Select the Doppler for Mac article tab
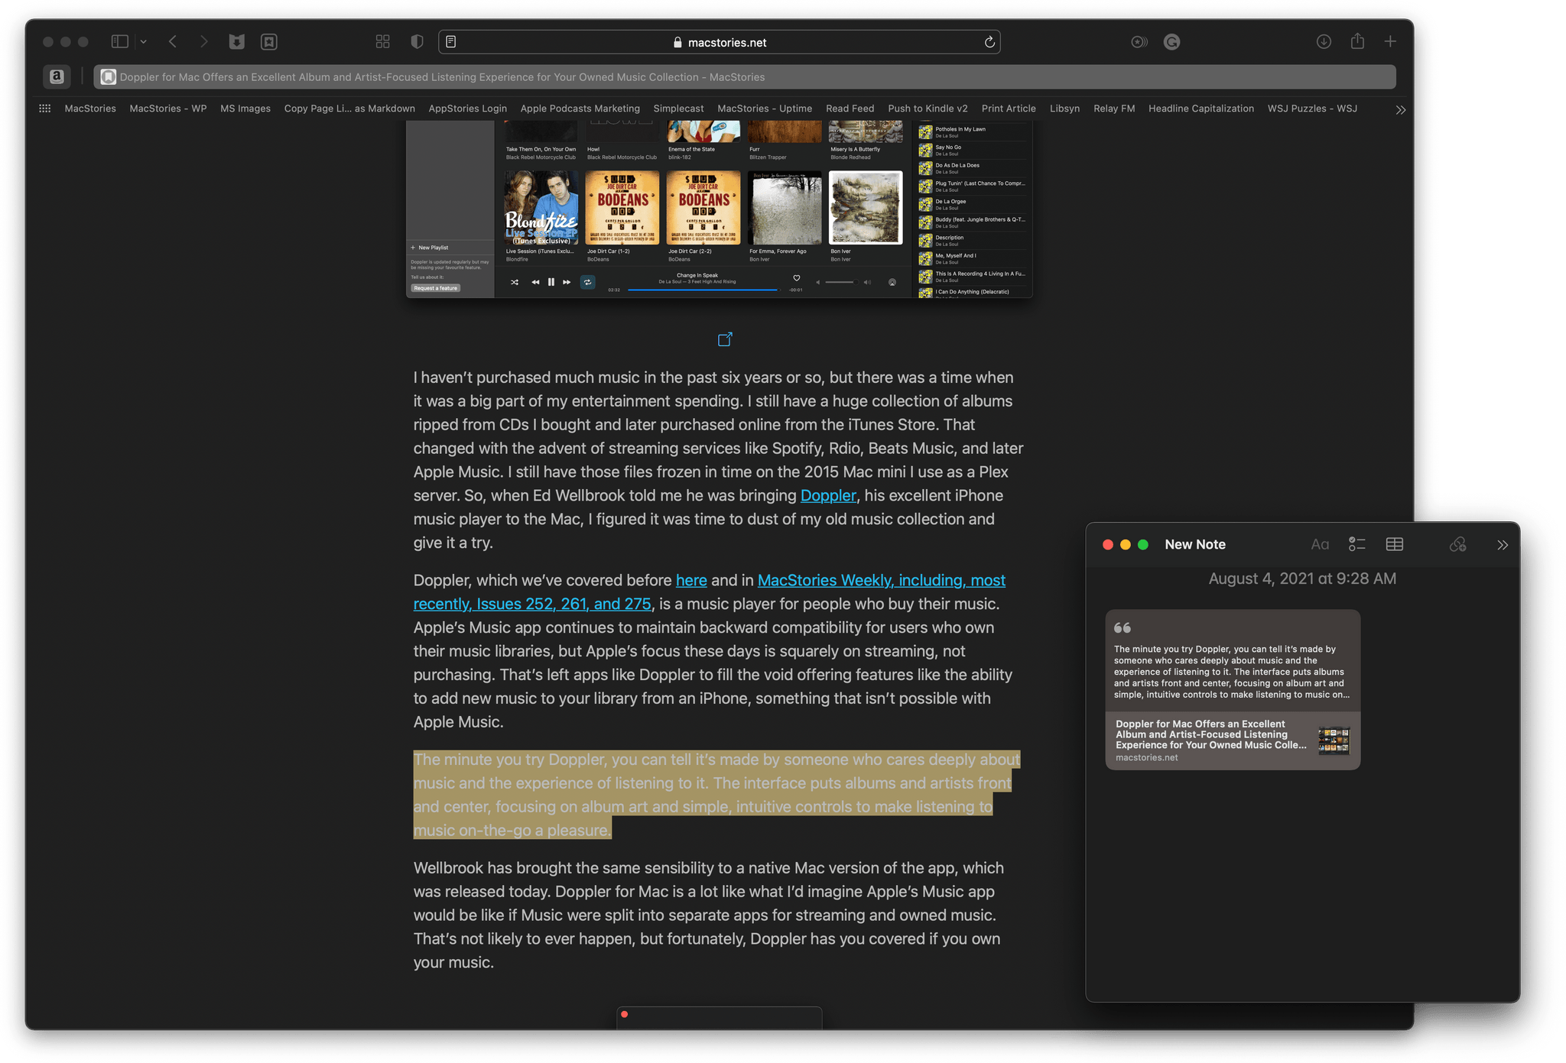1566x1063 pixels. coord(745,76)
